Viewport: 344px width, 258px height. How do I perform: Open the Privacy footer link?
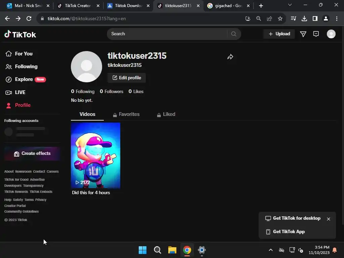coord(41,200)
